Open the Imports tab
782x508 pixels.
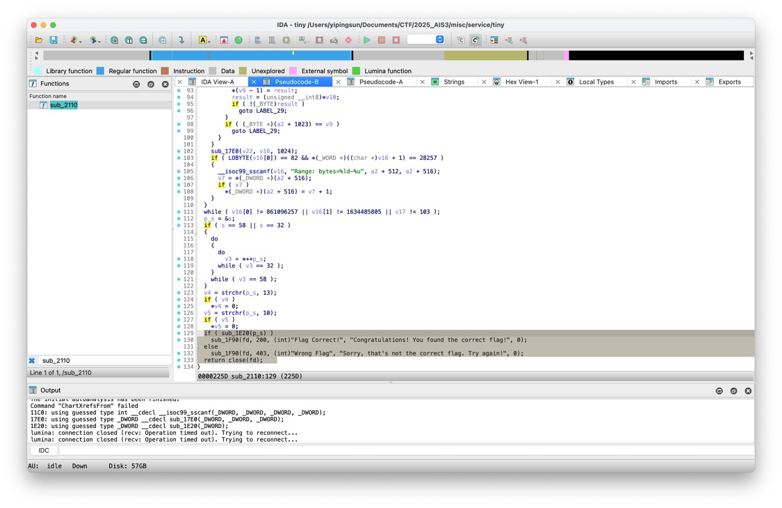[x=666, y=82]
